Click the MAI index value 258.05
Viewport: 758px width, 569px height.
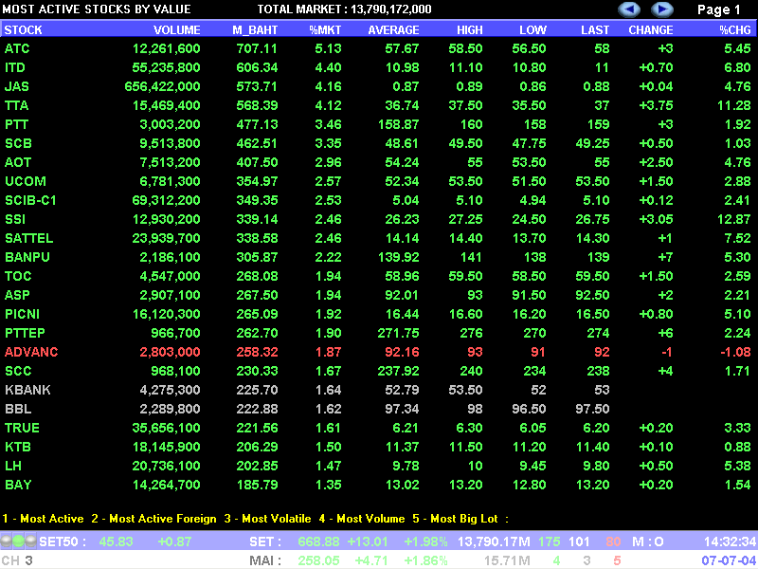[319, 560]
